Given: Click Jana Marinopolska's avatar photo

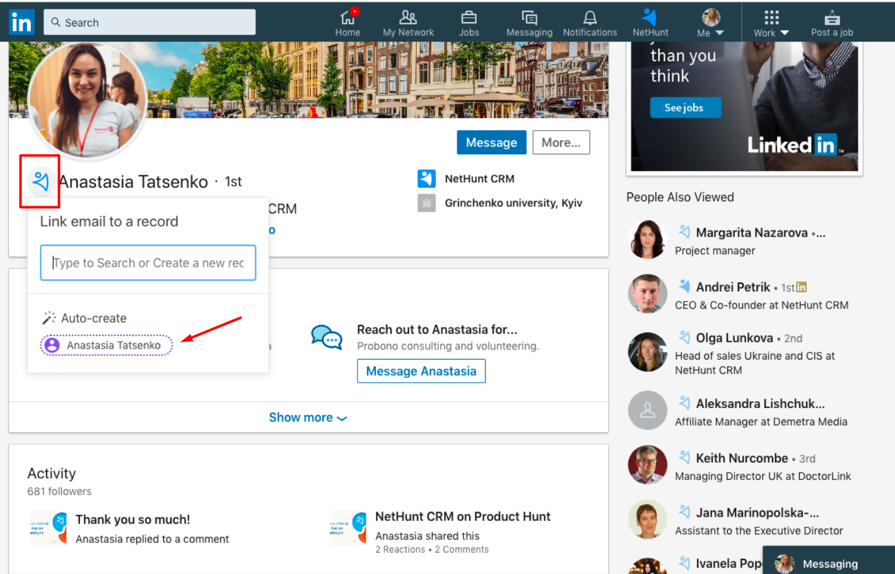Looking at the screenshot, I should point(648,520).
